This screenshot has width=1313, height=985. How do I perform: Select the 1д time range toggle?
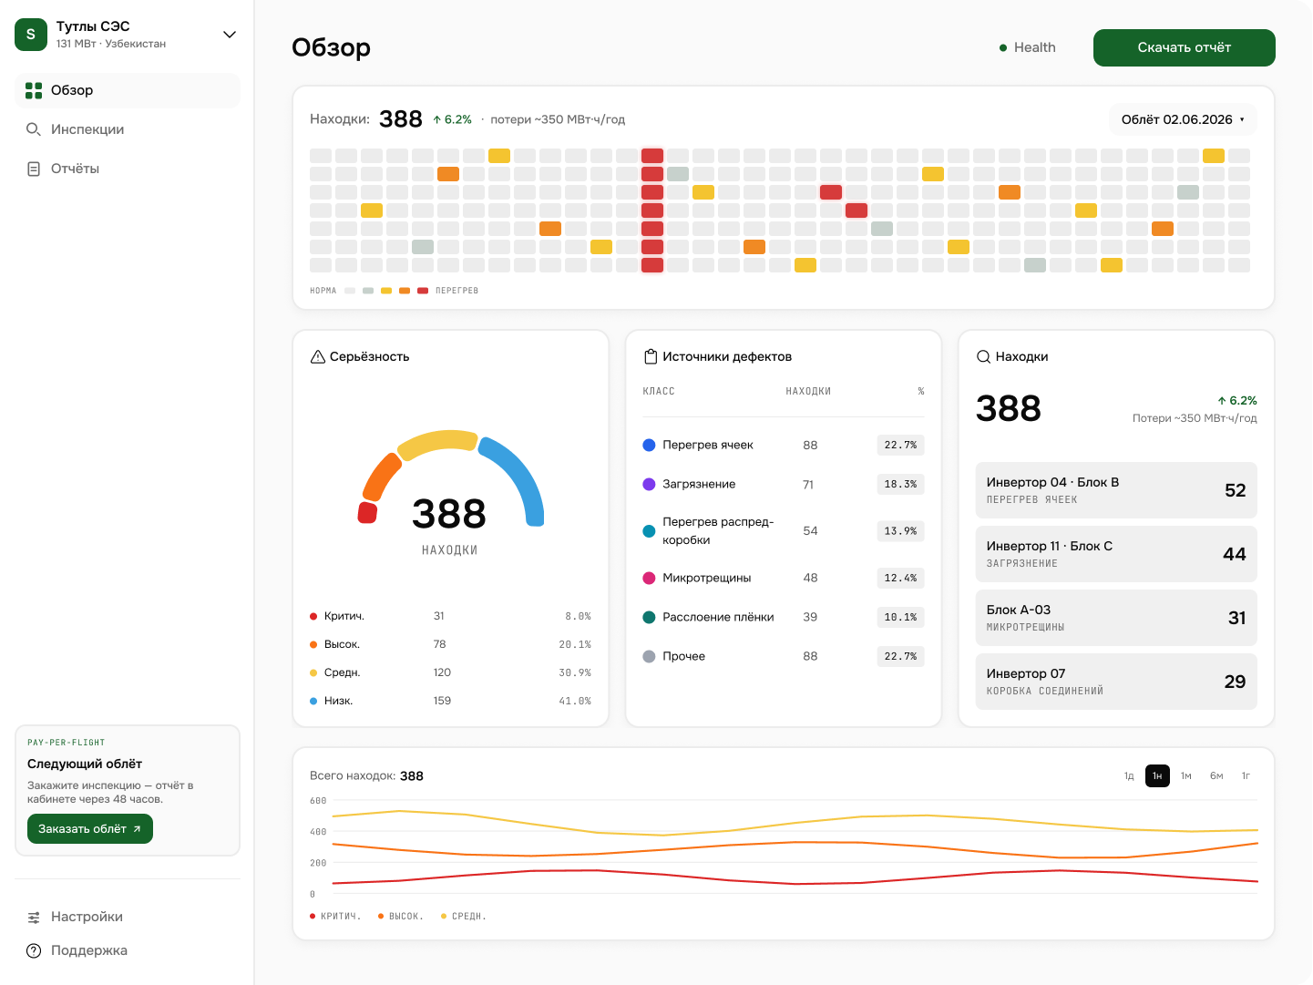pyautogui.click(x=1129, y=775)
